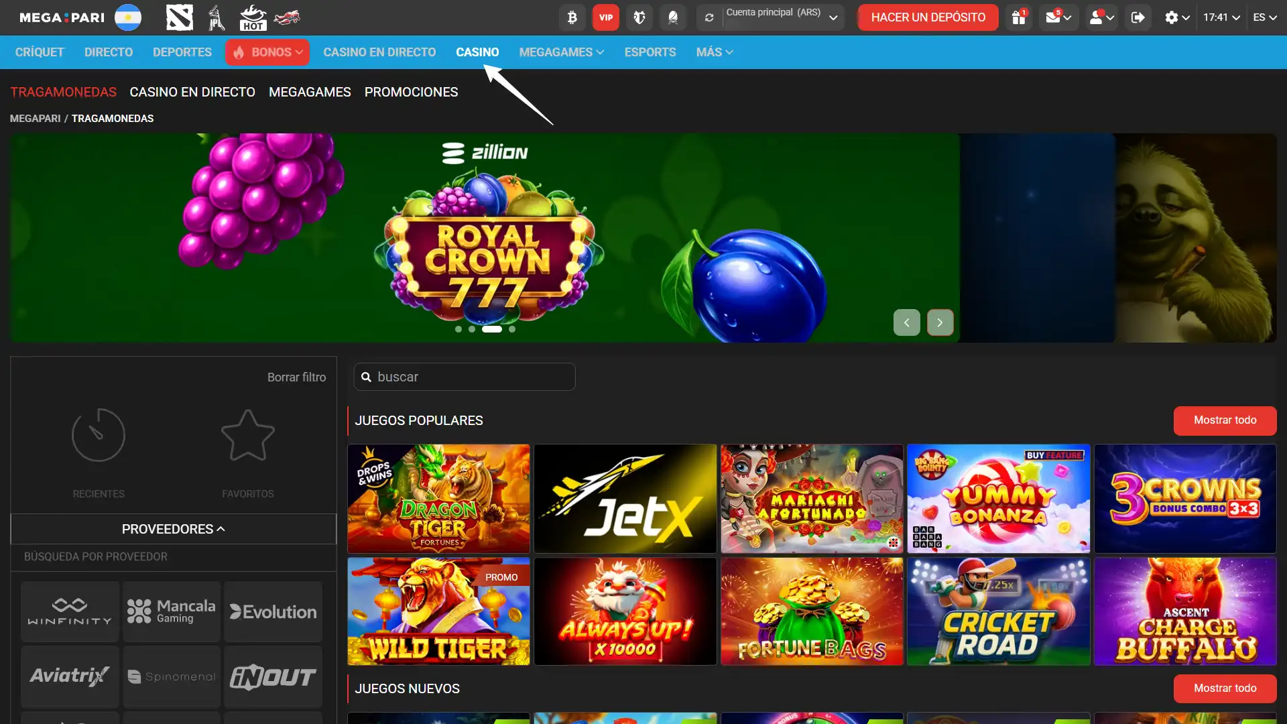Select Casino in the blue bar
The image size is (1287, 724).
click(x=477, y=52)
